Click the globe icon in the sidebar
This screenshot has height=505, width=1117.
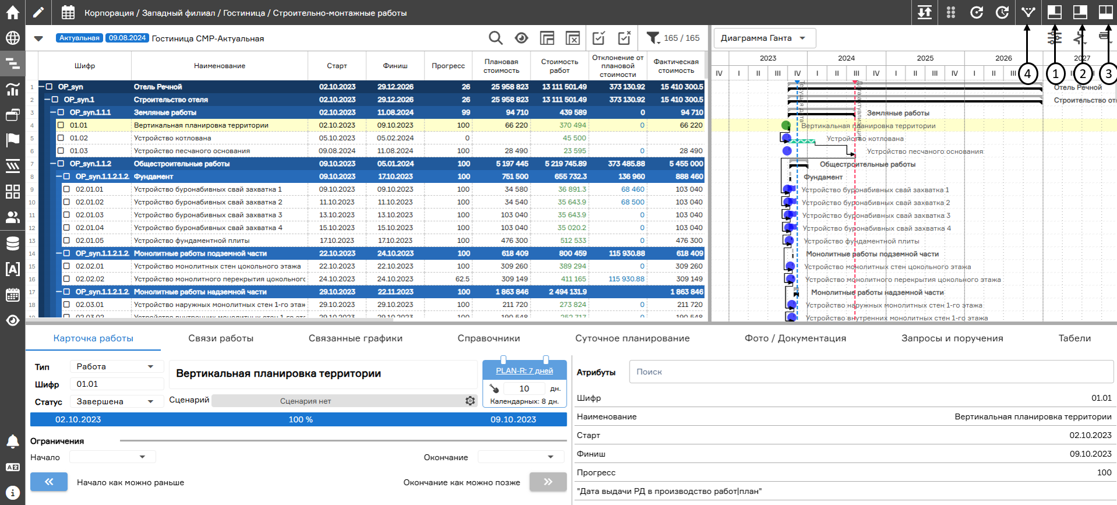[x=12, y=38]
